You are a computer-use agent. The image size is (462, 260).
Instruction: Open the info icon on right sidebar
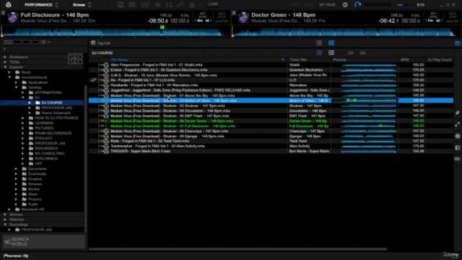tap(457, 136)
